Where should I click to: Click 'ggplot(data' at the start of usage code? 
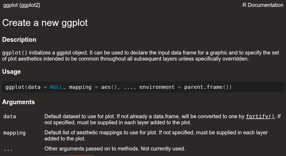[x=23, y=87]
